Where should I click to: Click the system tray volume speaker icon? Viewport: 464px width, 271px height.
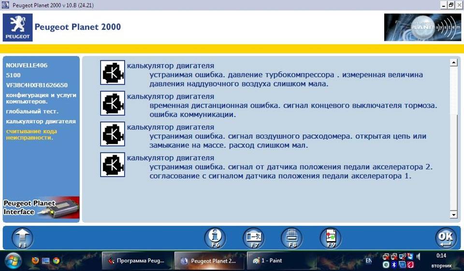point(418,256)
